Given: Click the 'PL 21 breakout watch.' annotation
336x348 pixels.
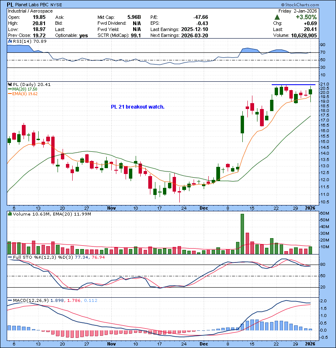Looking at the screenshot, I should (x=138, y=107).
